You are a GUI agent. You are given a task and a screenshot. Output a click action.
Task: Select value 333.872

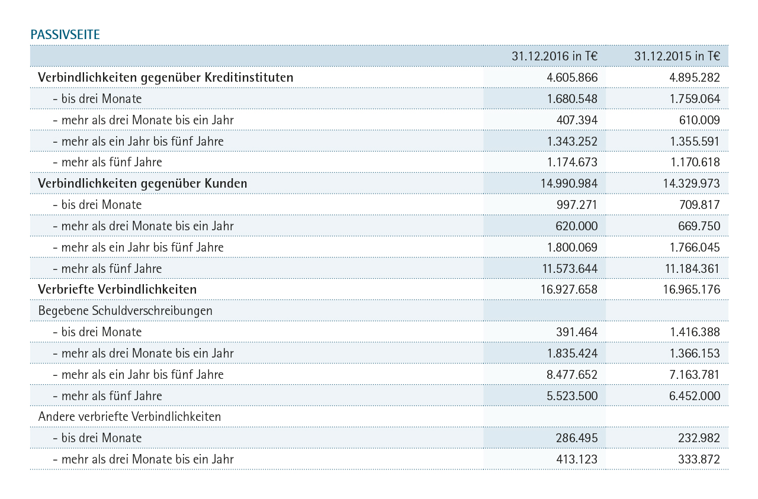(699, 459)
